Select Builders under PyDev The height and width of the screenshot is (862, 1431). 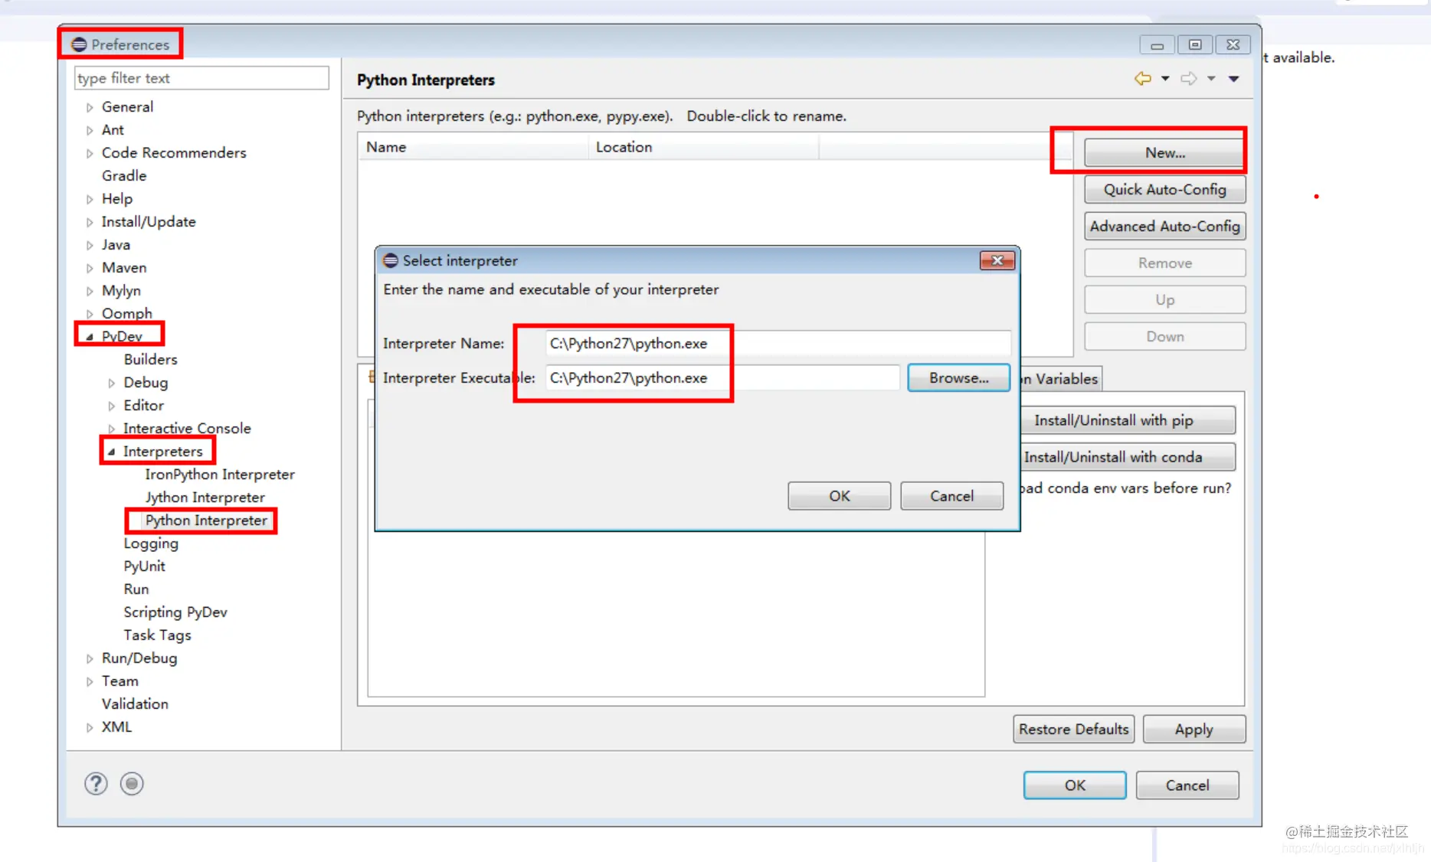click(x=150, y=359)
